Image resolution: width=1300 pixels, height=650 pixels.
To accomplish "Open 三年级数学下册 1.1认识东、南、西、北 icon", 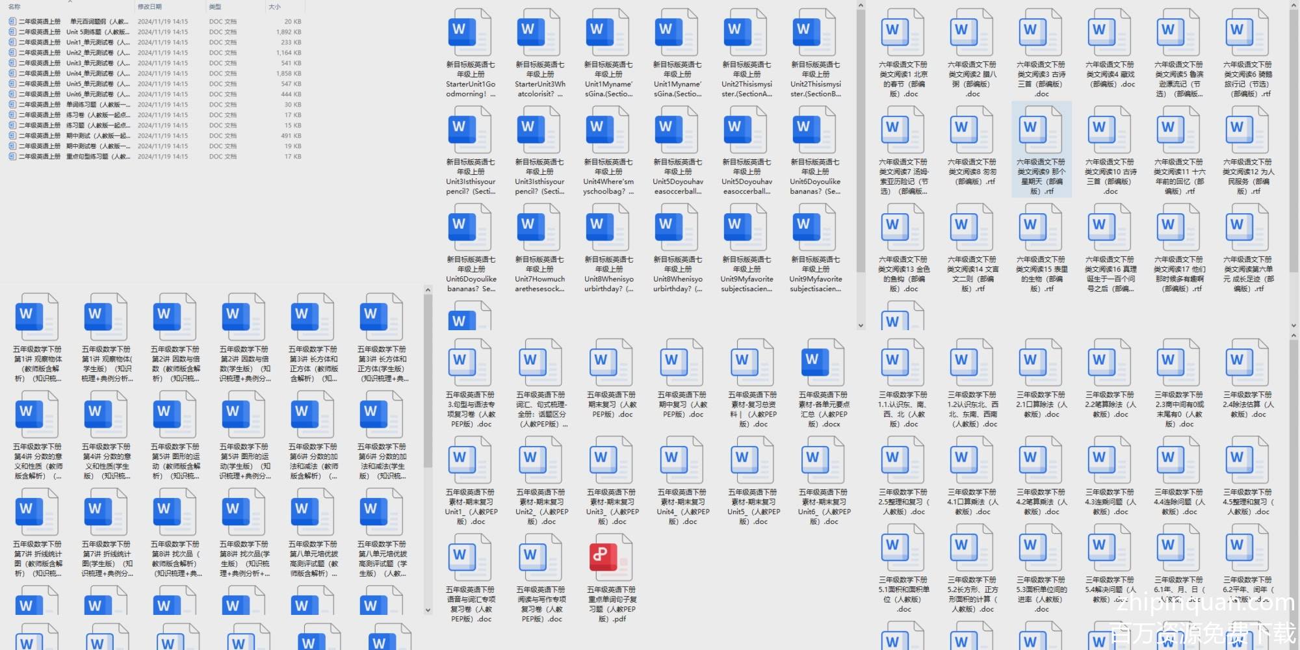I will coord(902,361).
